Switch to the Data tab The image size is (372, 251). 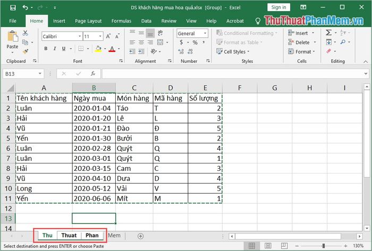point(146,21)
